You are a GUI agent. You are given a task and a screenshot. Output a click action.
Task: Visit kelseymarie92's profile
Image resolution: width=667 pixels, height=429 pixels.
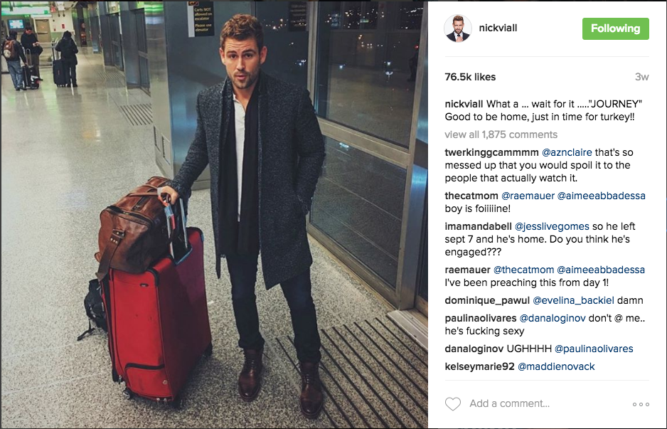[x=479, y=366]
